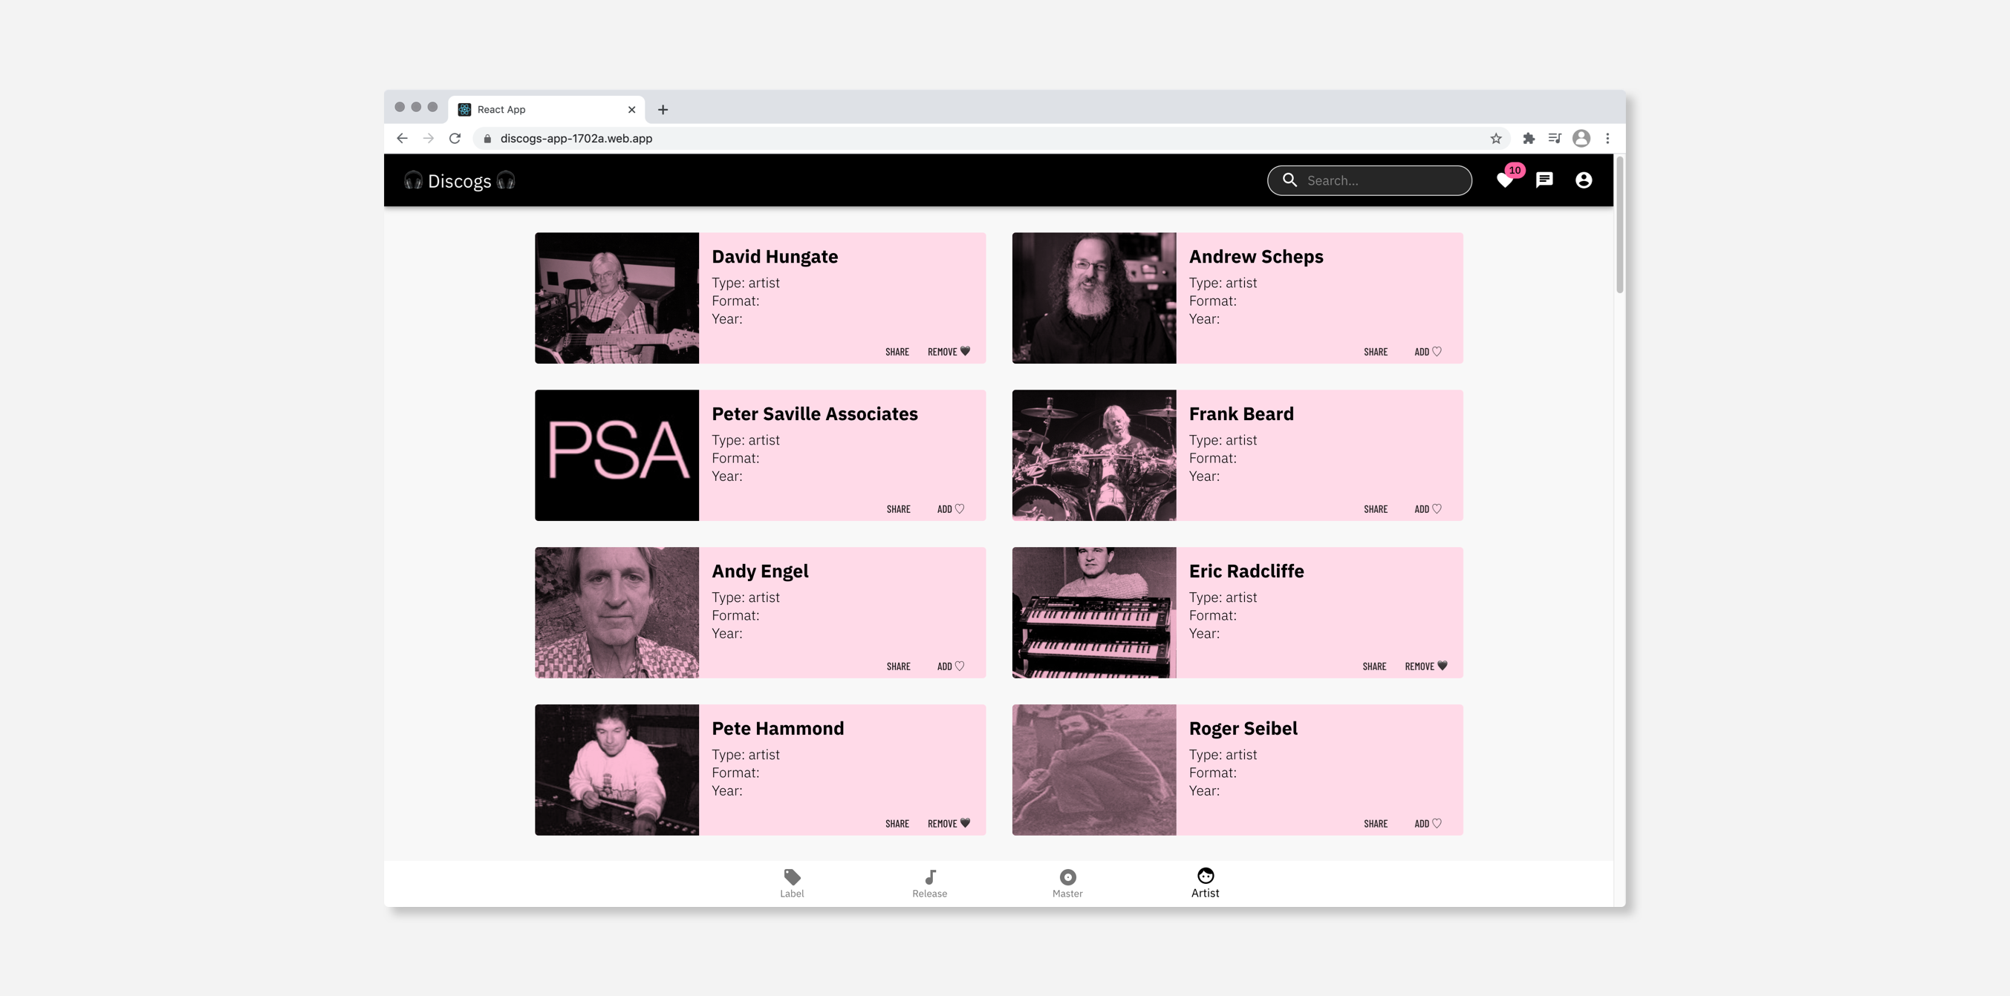Open the media control playlist icon

tap(1555, 138)
